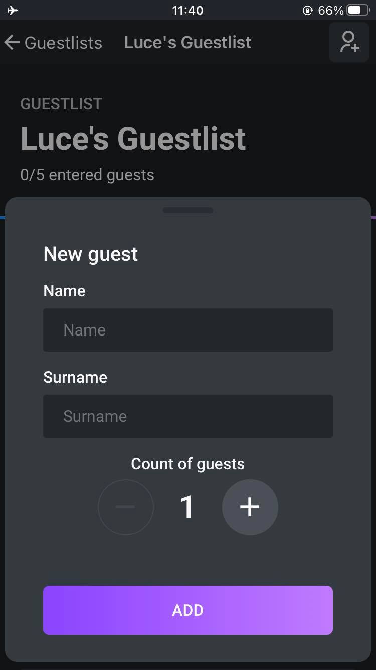Viewport: 376px width, 670px height.
Task: Select the Luce's Guestlist header title
Action: (188, 42)
